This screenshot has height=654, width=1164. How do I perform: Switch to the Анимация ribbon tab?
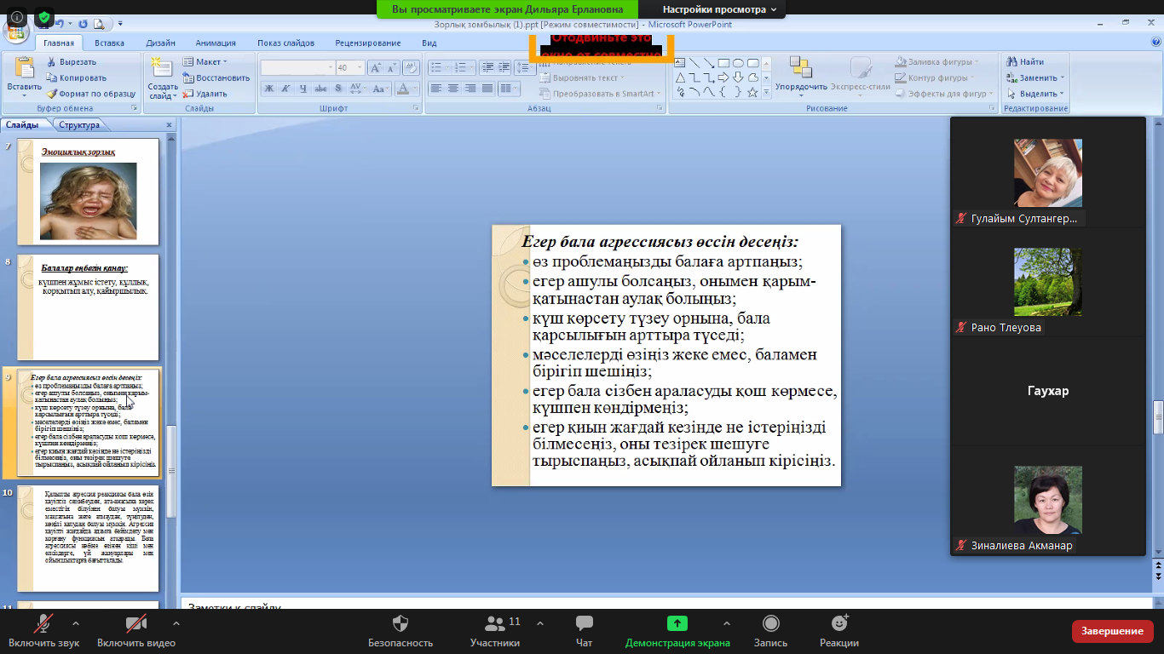(215, 43)
